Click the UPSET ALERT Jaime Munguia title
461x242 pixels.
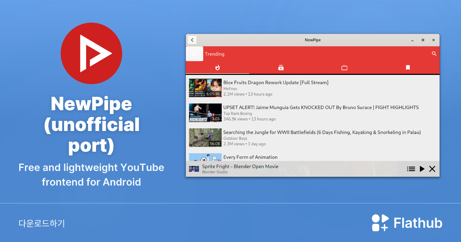click(x=321, y=108)
